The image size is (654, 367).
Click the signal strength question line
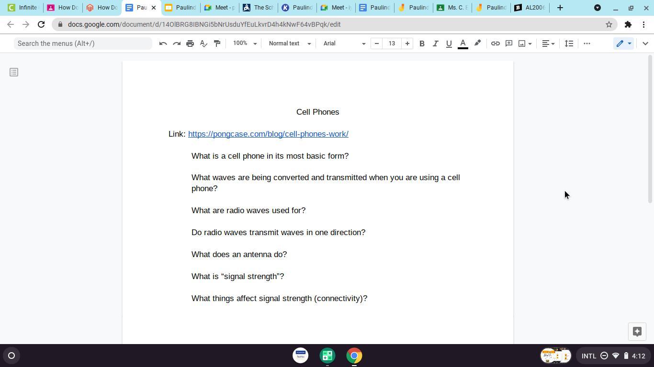point(238,276)
